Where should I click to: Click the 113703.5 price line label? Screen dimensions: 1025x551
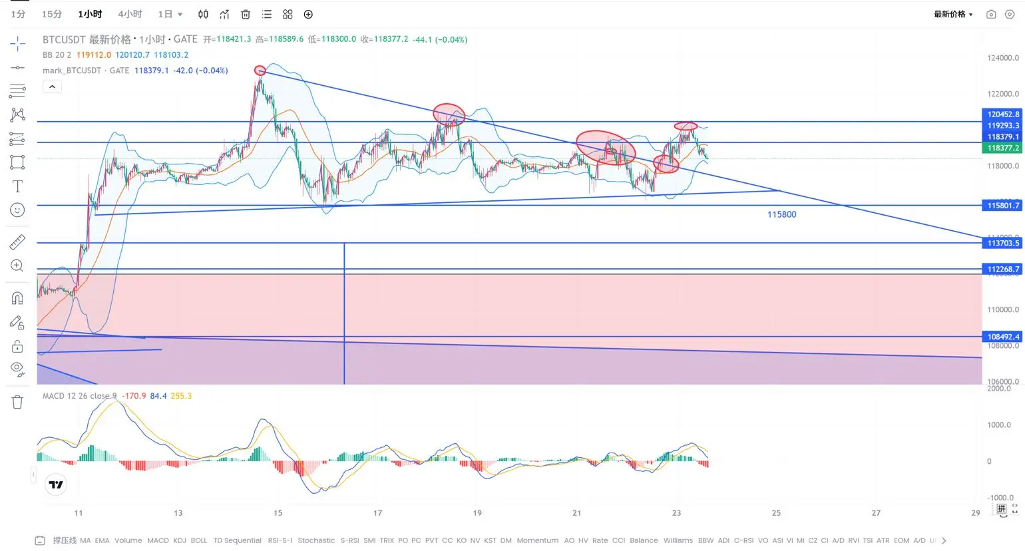point(1003,244)
